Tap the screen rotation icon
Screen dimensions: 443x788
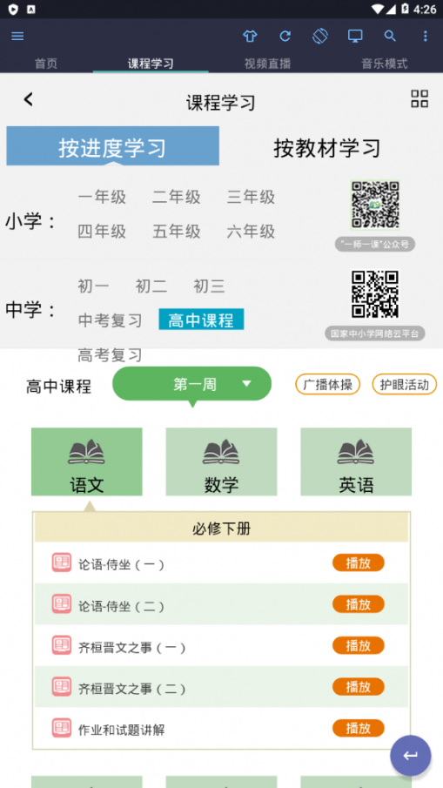[x=320, y=36]
